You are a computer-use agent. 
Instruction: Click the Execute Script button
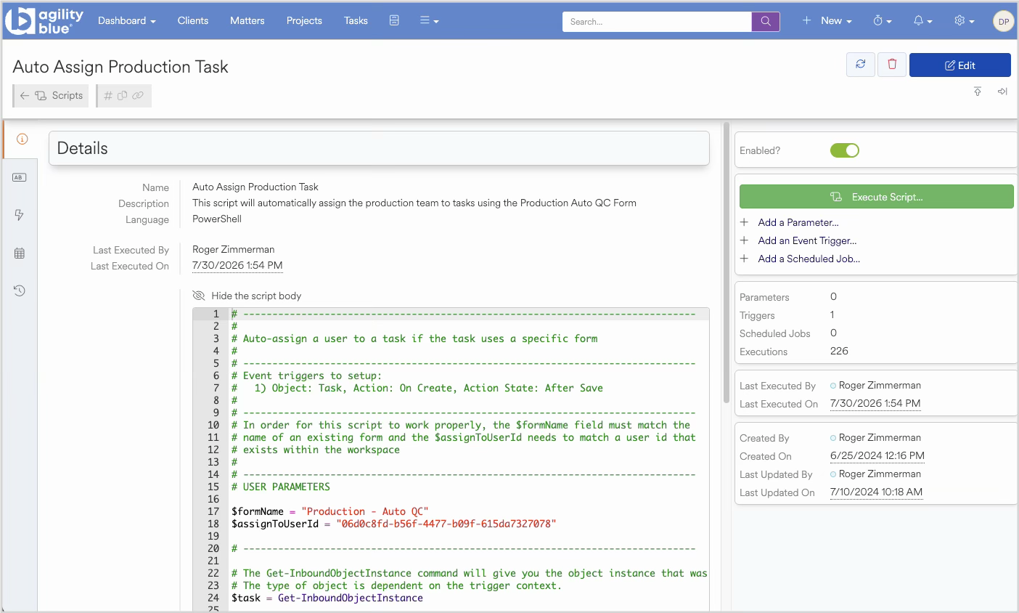coord(877,197)
